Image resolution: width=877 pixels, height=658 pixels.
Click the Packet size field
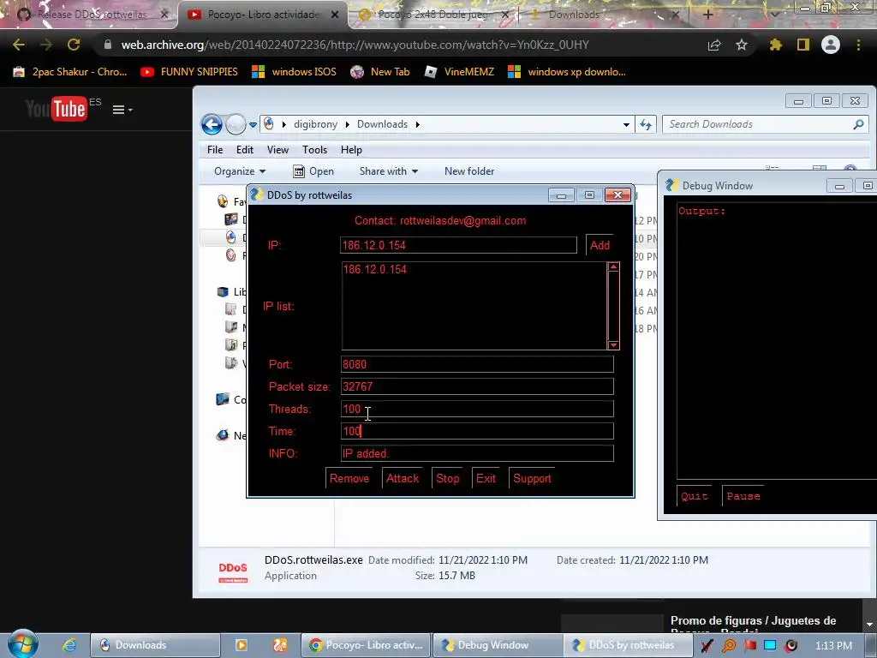coord(477,386)
